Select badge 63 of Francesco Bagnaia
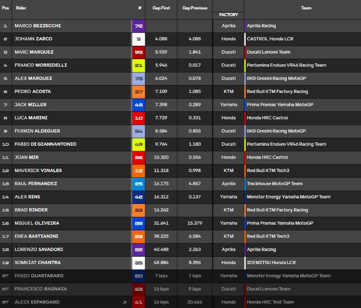Image resolution: width=361 pixels, height=308 pixels. (138, 289)
